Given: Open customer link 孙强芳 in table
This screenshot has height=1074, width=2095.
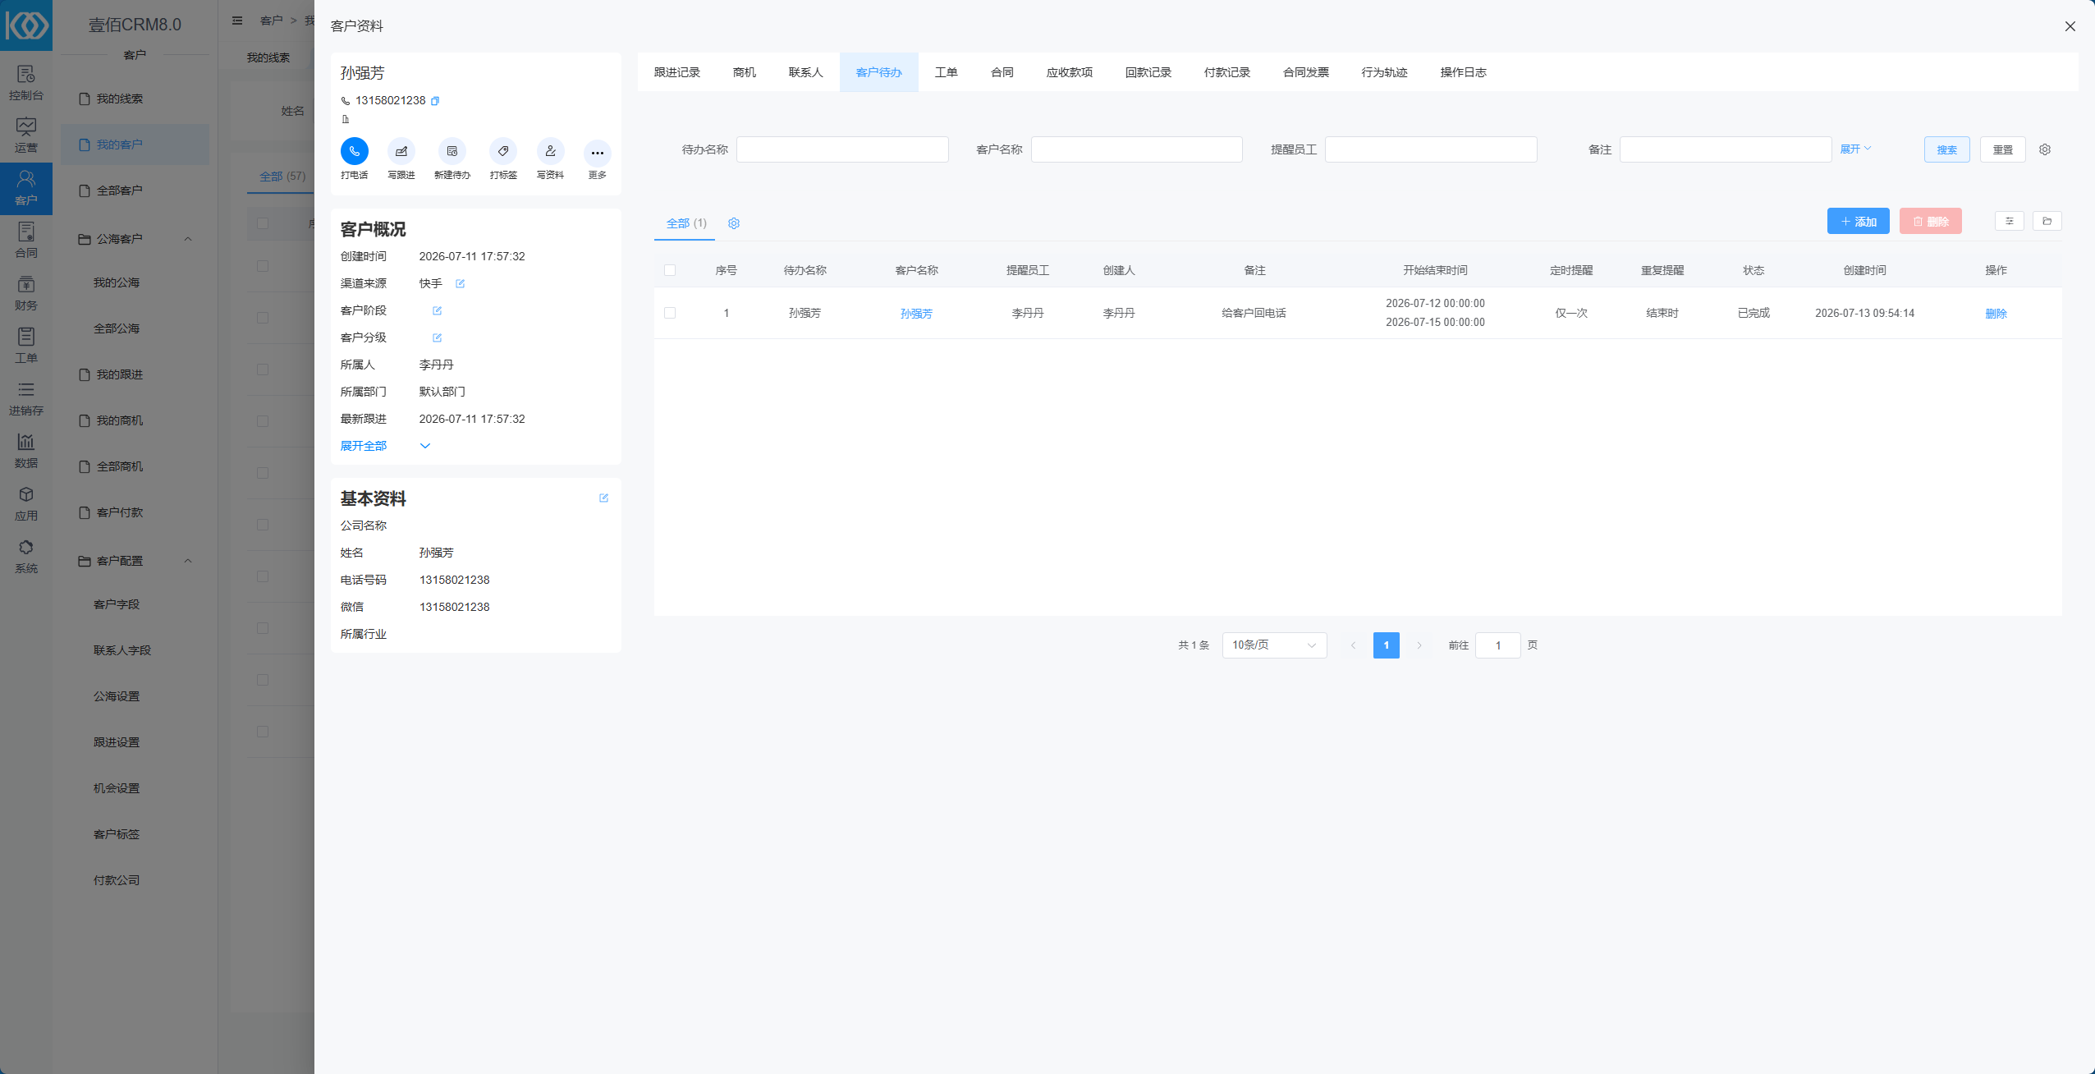Looking at the screenshot, I should tap(916, 314).
